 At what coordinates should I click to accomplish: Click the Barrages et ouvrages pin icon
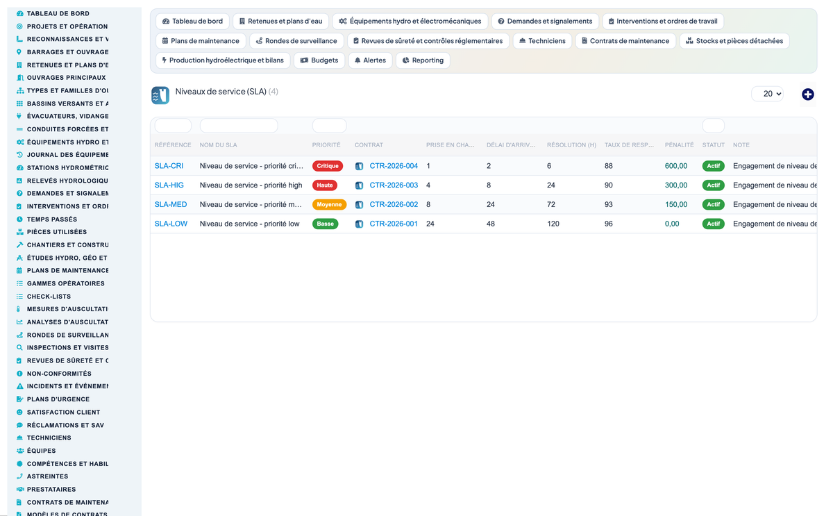click(20, 52)
